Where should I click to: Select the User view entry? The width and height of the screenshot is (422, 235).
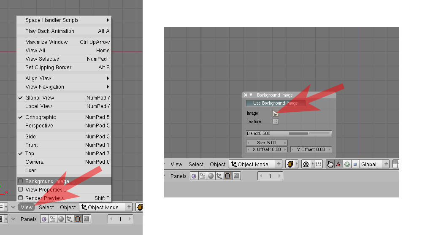pos(64,170)
